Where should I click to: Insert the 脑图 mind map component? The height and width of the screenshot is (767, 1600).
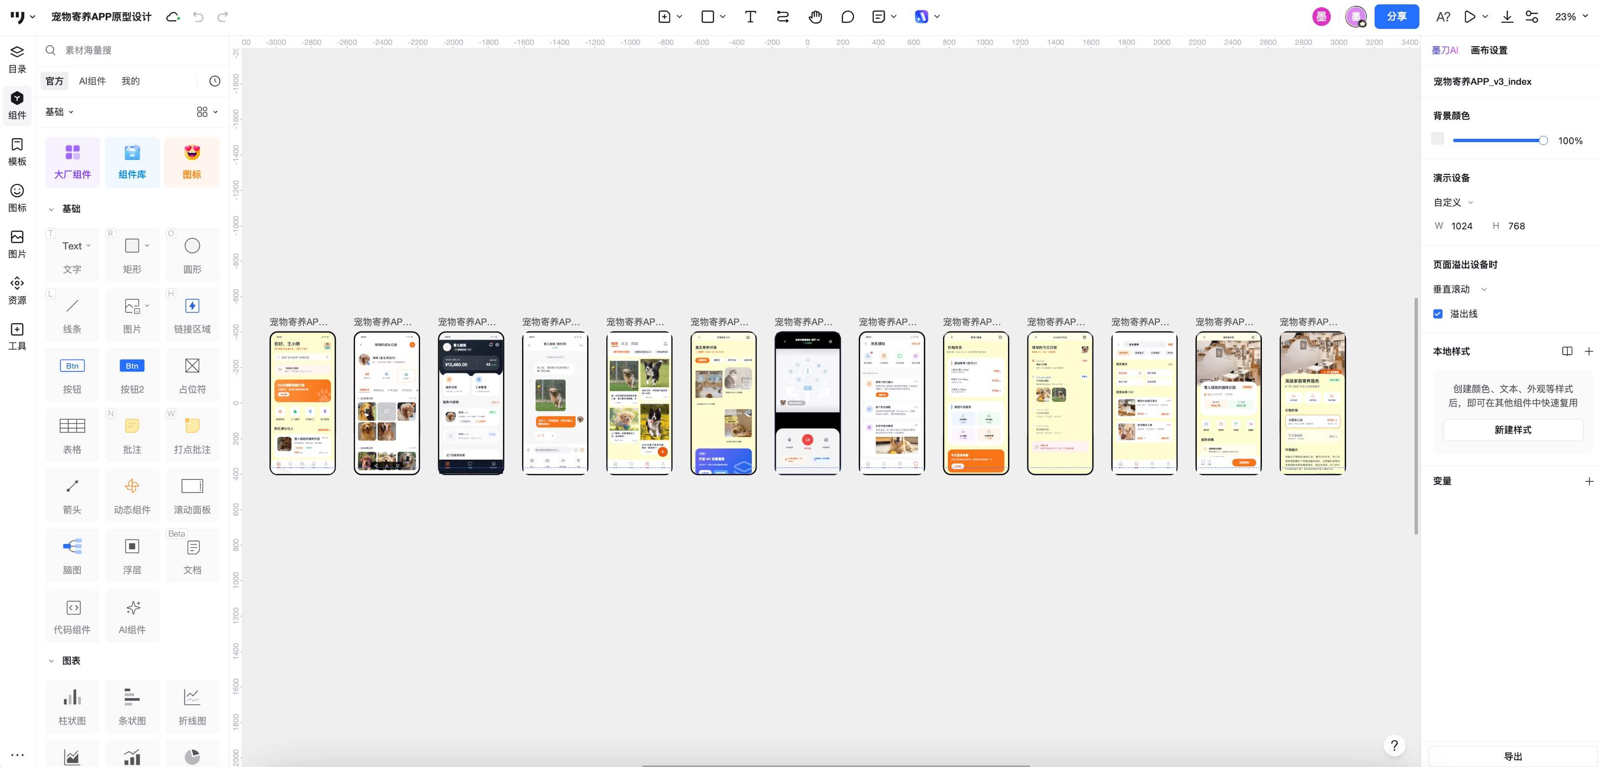72,555
